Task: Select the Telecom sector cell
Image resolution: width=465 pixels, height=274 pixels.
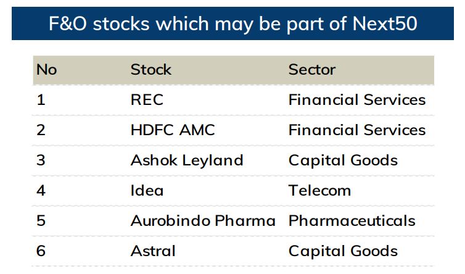Action: [x=319, y=191]
